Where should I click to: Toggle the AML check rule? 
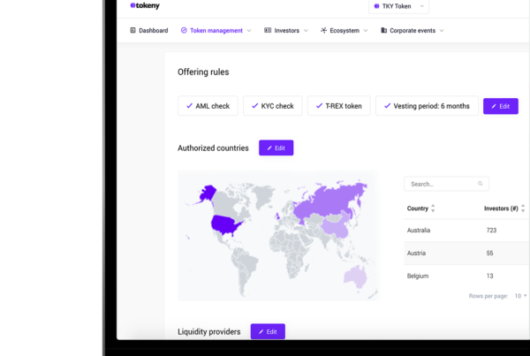click(x=208, y=106)
